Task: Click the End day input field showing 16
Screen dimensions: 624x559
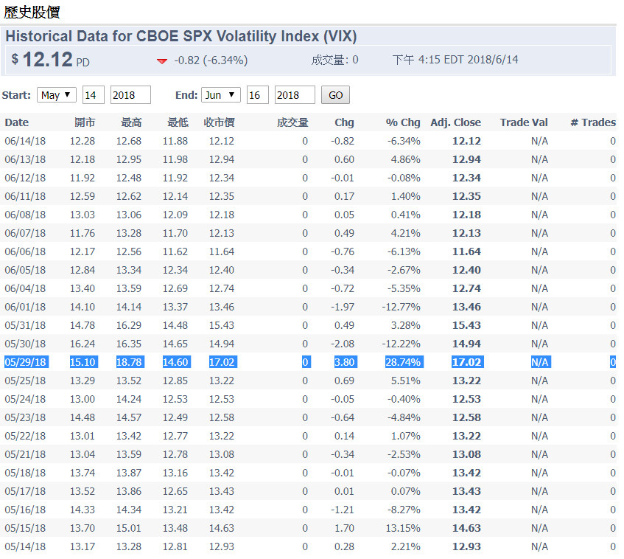Action: pos(257,95)
